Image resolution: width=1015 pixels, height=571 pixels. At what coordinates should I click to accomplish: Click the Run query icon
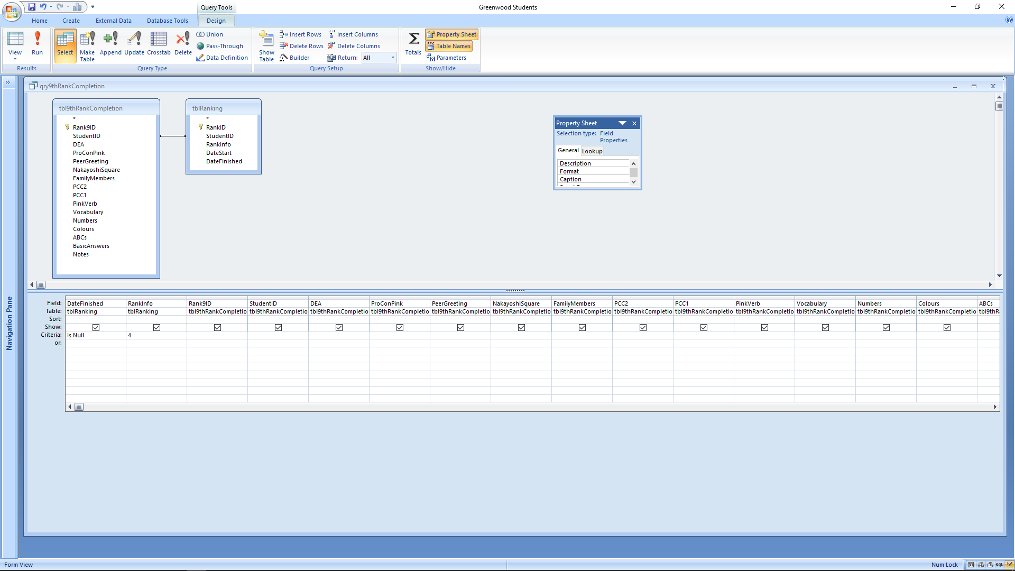coord(37,43)
